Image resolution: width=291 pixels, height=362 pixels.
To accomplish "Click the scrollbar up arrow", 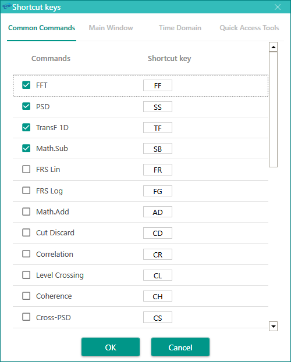I will click(x=273, y=47).
